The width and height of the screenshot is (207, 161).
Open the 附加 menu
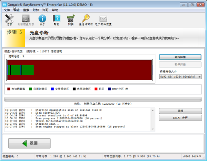tap(36, 10)
